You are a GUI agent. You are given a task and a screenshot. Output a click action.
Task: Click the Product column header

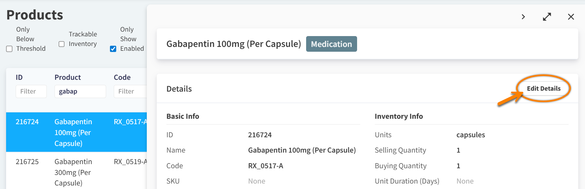67,77
